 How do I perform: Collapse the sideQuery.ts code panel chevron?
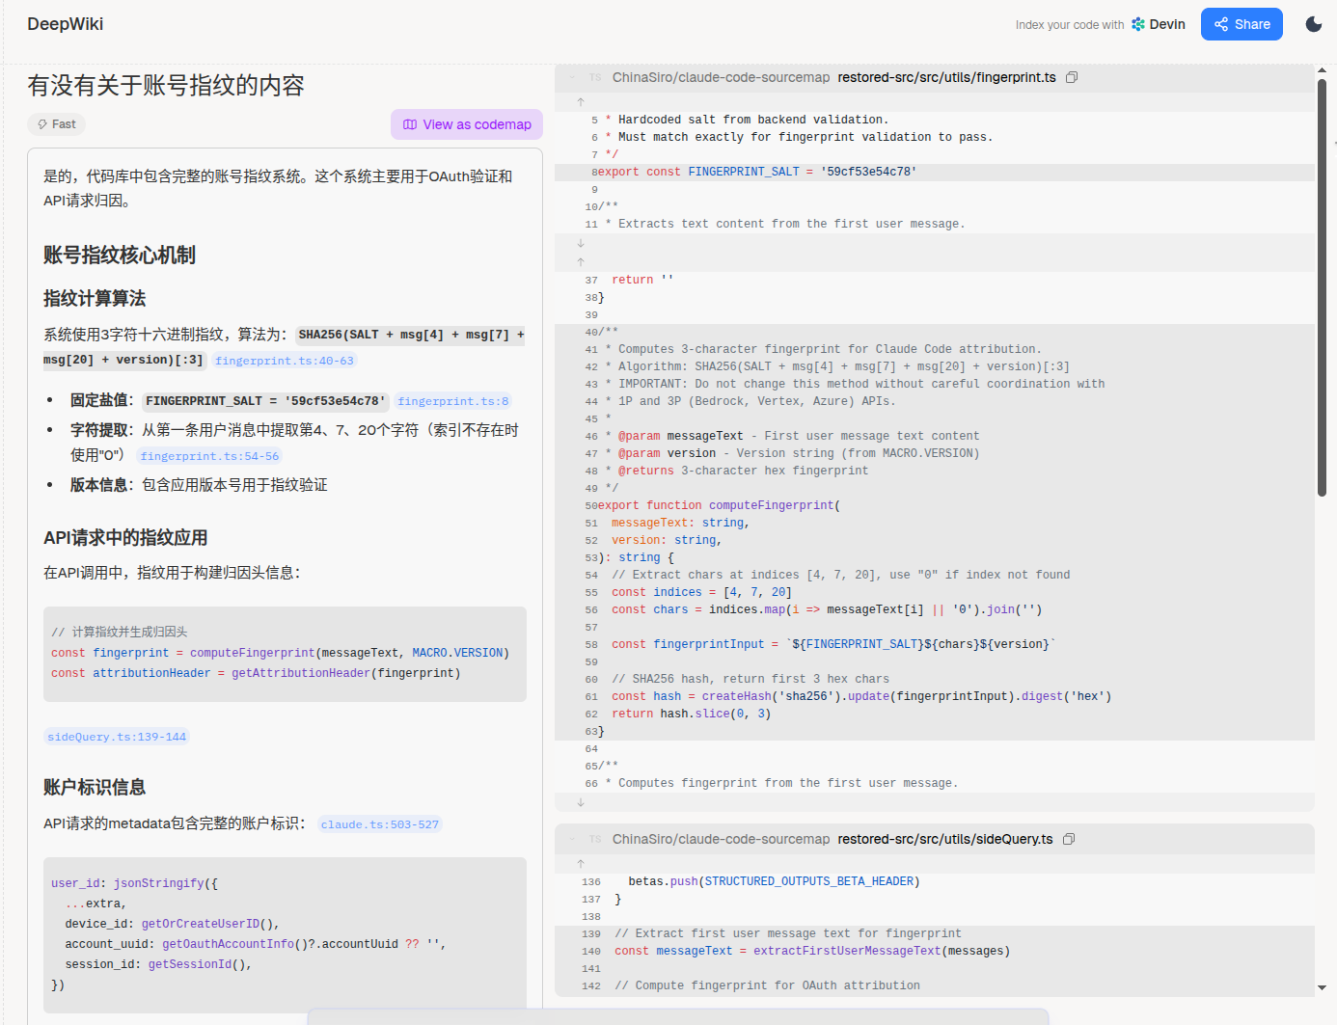click(572, 839)
